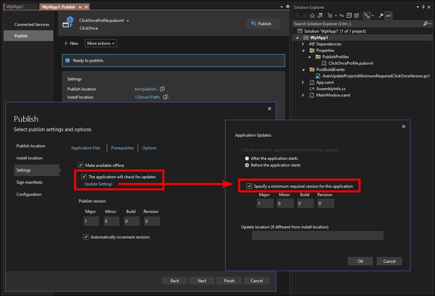Select the PowerShell script file icon in PostBuildEvents
The width and height of the screenshot is (435, 296).
coord(318,76)
